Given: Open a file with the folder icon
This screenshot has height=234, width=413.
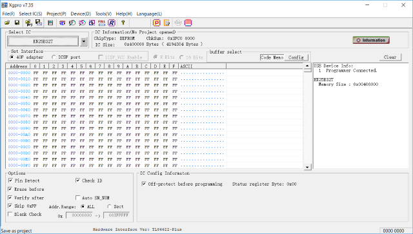Looking at the screenshot, I should (x=7, y=23).
